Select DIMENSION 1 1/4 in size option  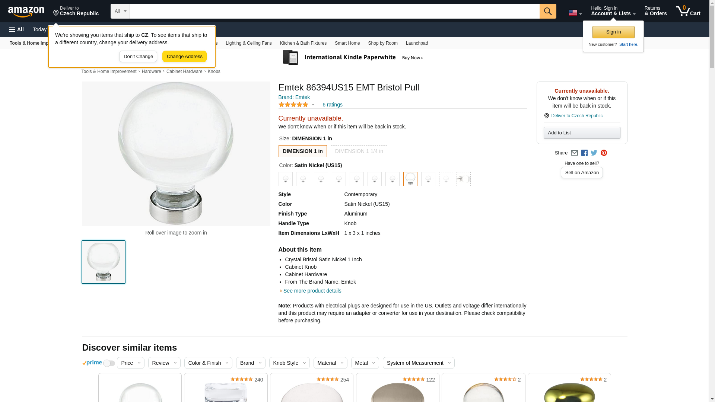[359, 151]
